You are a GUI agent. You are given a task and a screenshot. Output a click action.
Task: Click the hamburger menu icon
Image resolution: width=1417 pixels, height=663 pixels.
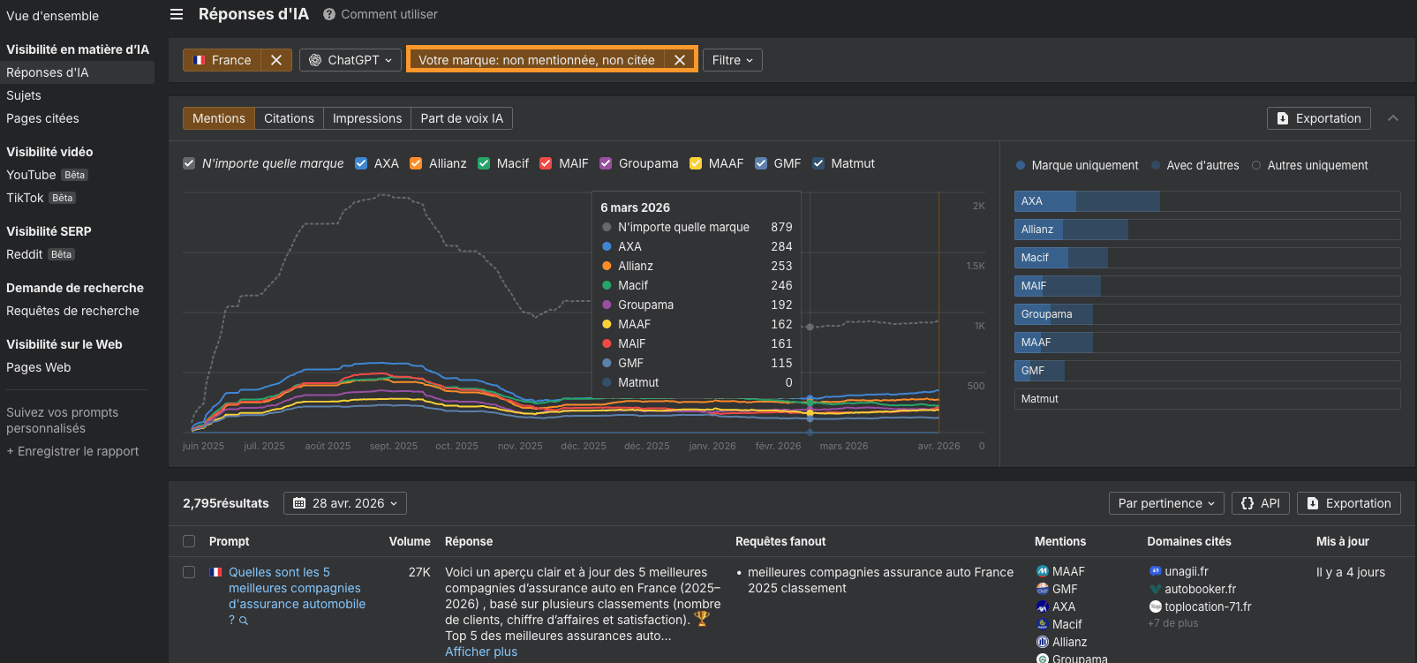click(177, 14)
